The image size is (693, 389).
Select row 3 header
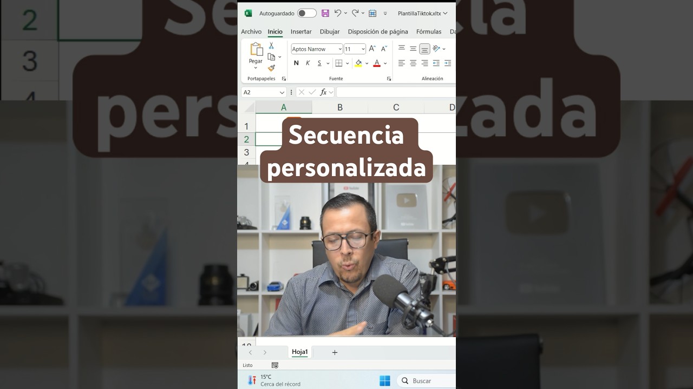click(x=246, y=152)
